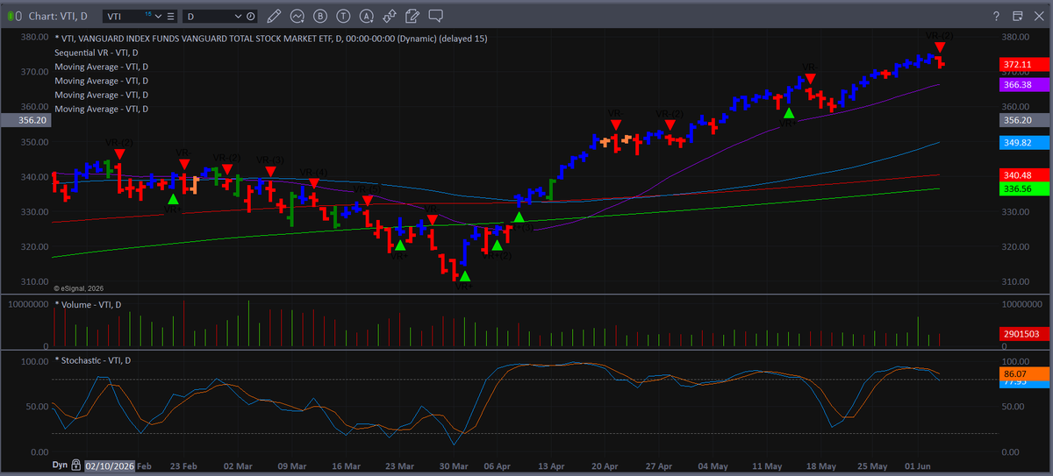Screen dimensions: 1053x476
Task: Select the 02/10/2026 date field
Action: pyautogui.click(x=110, y=465)
